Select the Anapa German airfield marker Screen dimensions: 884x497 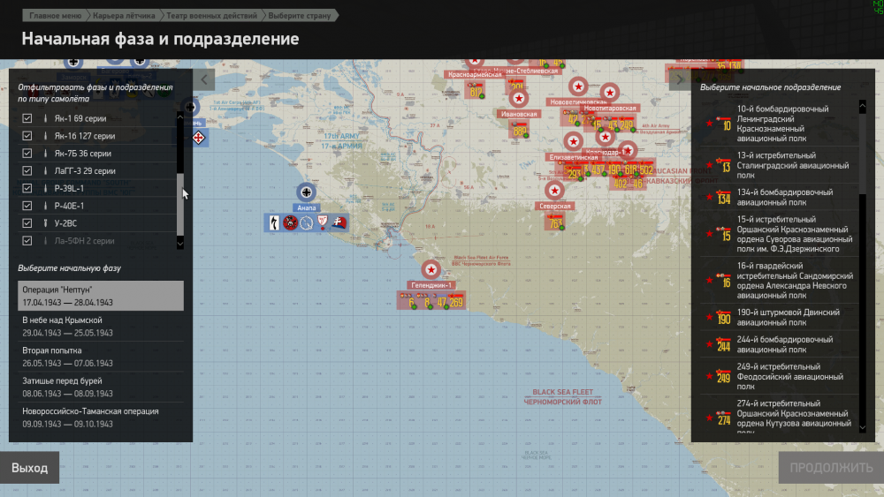(x=306, y=192)
